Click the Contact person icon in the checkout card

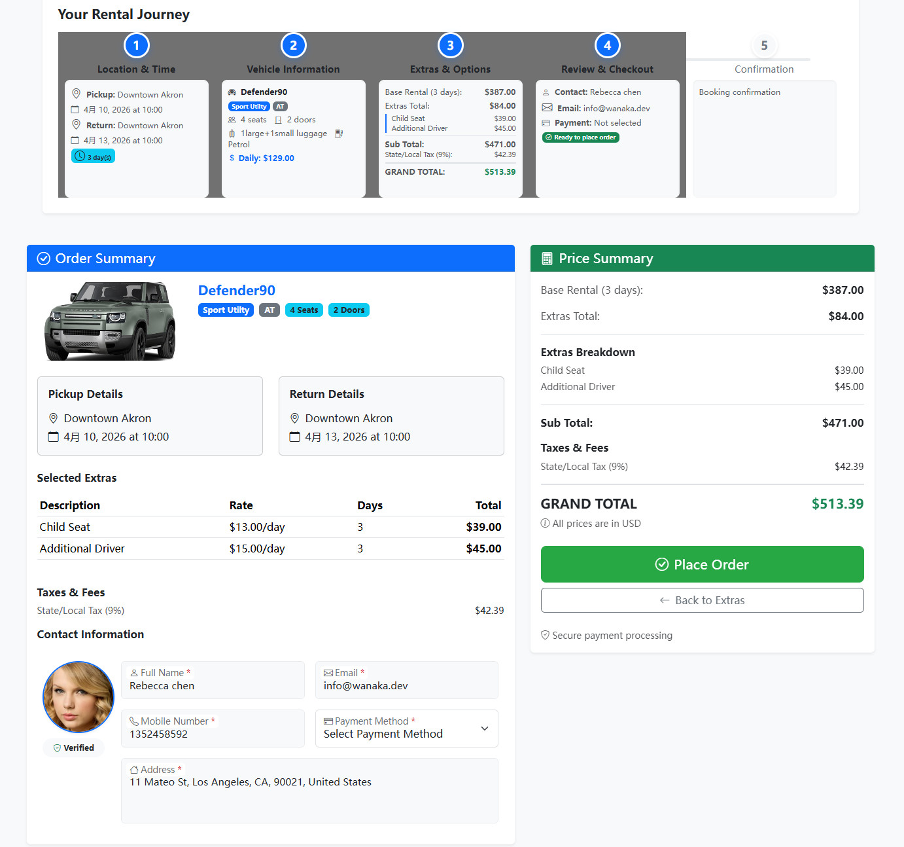546,92
